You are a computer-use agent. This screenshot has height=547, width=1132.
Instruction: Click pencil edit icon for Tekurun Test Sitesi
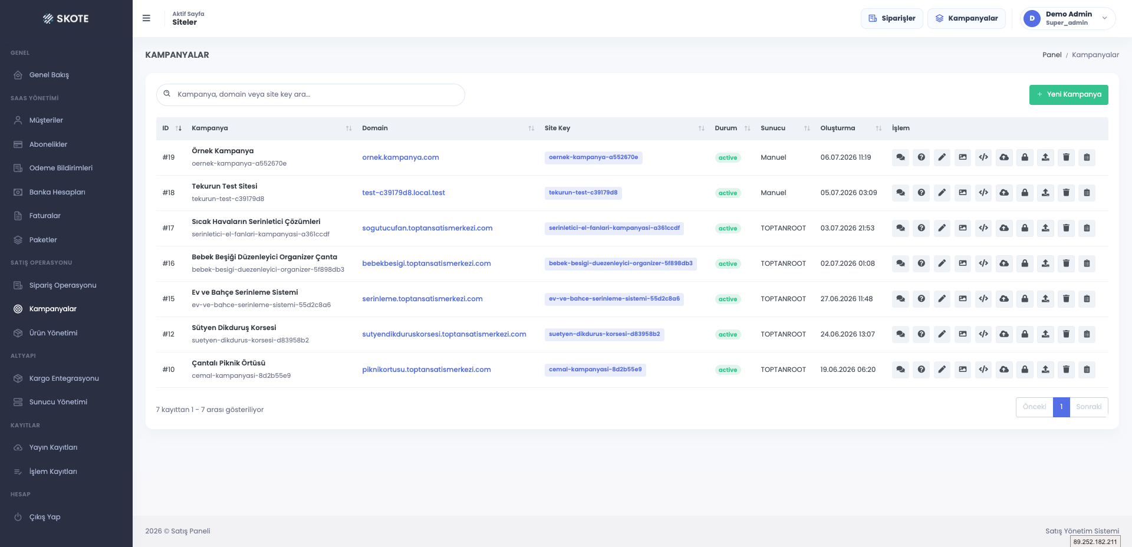[x=942, y=193]
